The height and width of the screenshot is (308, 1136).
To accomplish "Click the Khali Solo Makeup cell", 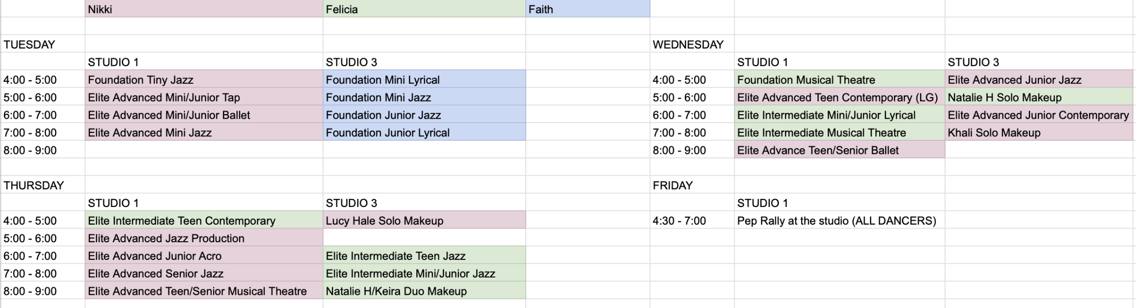I will click(x=1039, y=132).
